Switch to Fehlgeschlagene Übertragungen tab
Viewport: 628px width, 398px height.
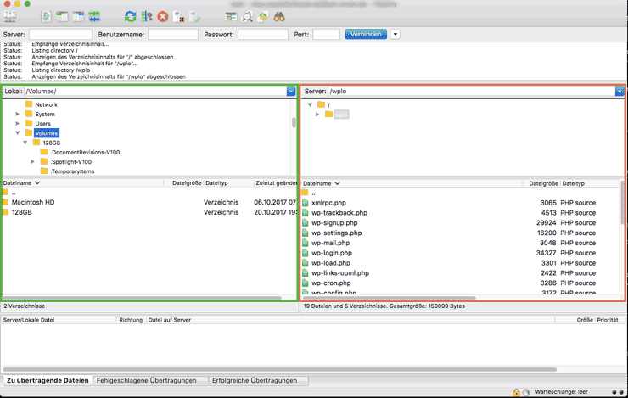click(x=150, y=380)
